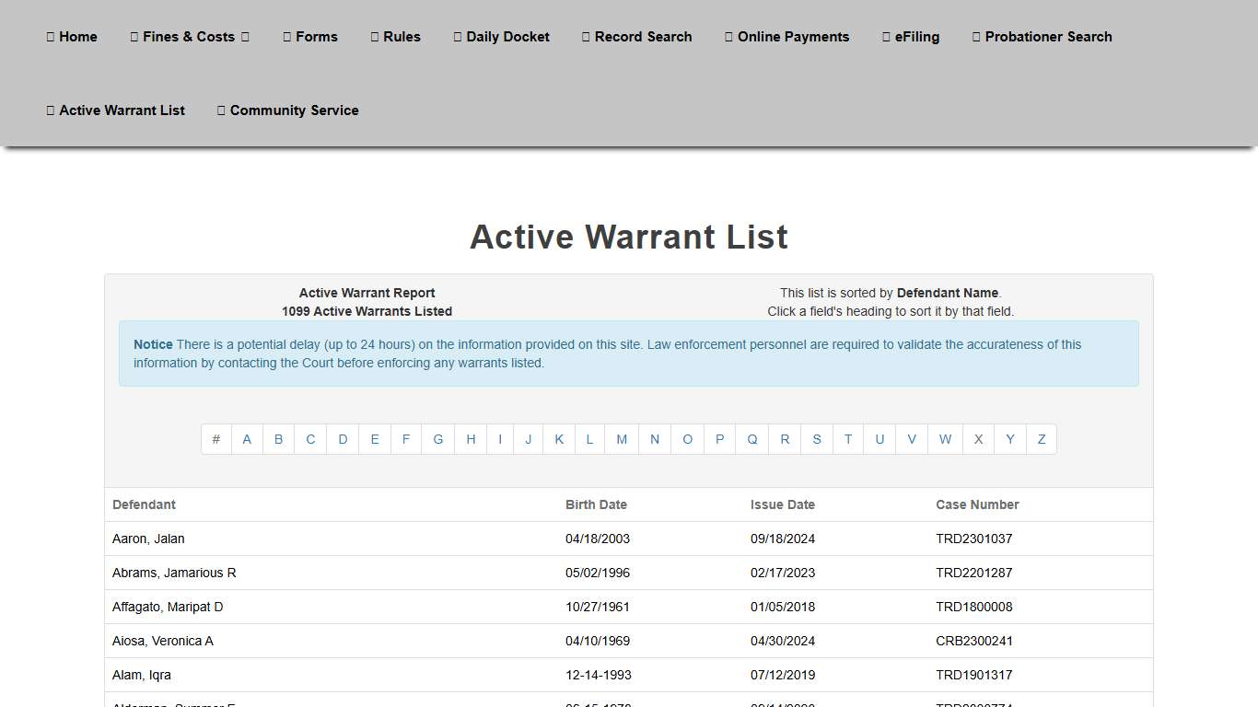This screenshot has width=1258, height=707.
Task: Select Active Warrant List in navigation
Action: pyautogui.click(x=116, y=110)
